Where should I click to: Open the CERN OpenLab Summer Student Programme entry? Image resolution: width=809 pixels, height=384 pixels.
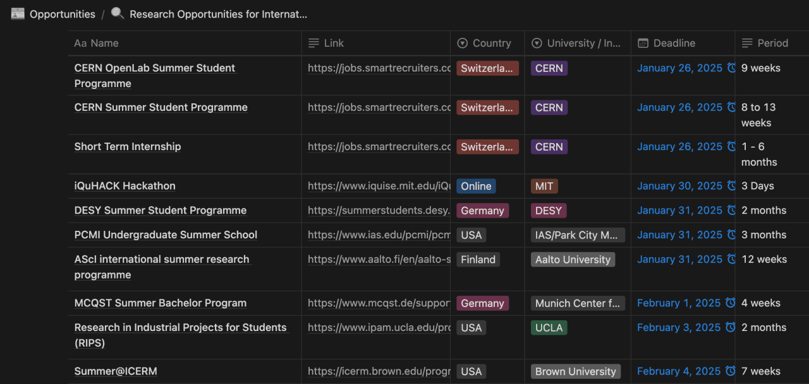click(155, 76)
